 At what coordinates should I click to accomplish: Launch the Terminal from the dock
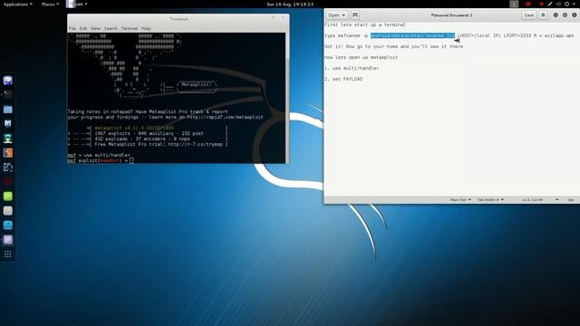click(8, 95)
